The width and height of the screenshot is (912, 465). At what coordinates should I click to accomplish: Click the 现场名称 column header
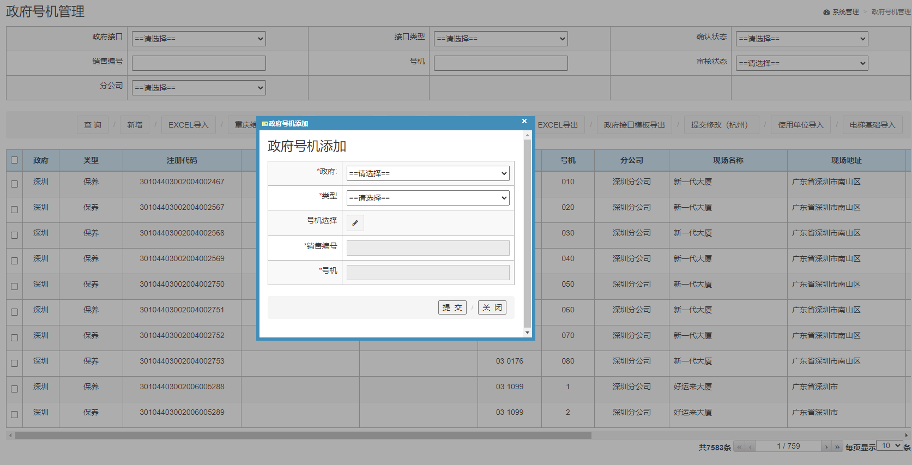click(728, 161)
